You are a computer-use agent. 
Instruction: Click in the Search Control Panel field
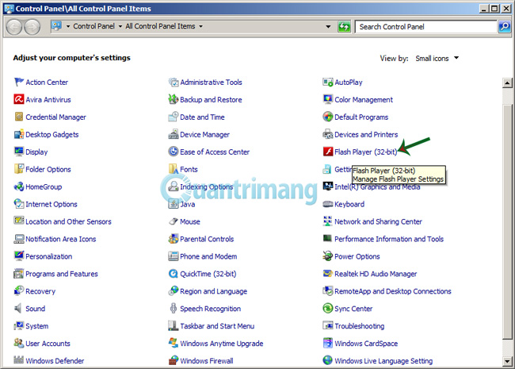click(426, 27)
